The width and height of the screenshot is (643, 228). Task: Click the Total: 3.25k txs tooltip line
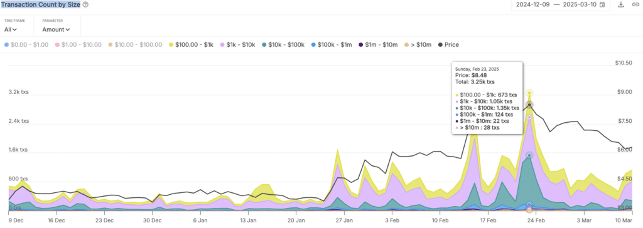click(475, 81)
